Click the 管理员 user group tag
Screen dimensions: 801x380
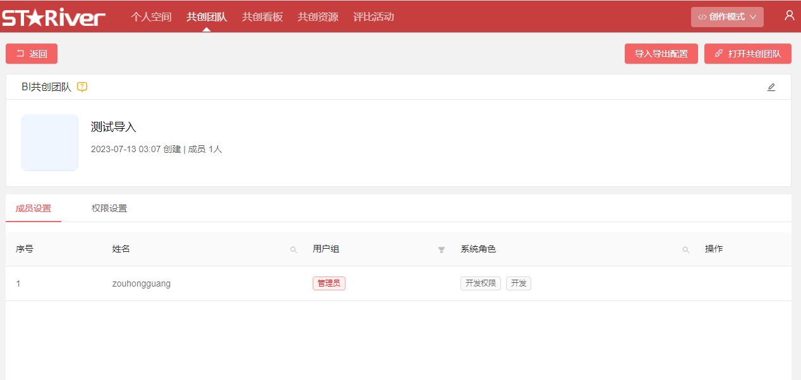point(328,283)
